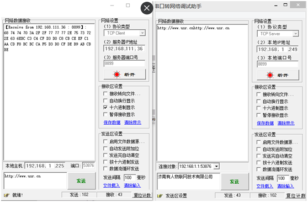This screenshot has width=308, height=202.
Task: Click save data link in left window
Action: pyautogui.click(x=112, y=123)
